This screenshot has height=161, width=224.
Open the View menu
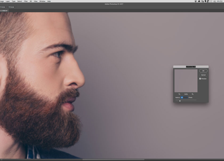point(35,1)
